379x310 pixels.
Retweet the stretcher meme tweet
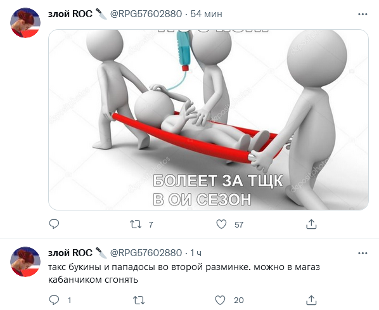[136, 224]
